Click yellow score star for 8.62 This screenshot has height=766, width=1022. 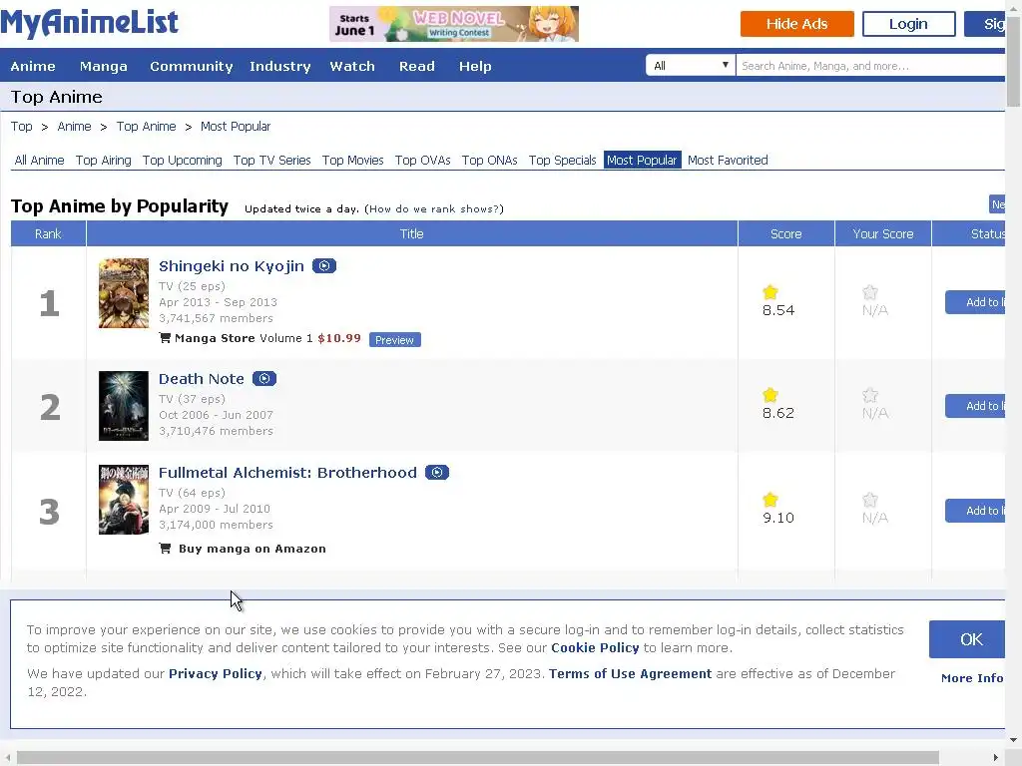tap(770, 395)
